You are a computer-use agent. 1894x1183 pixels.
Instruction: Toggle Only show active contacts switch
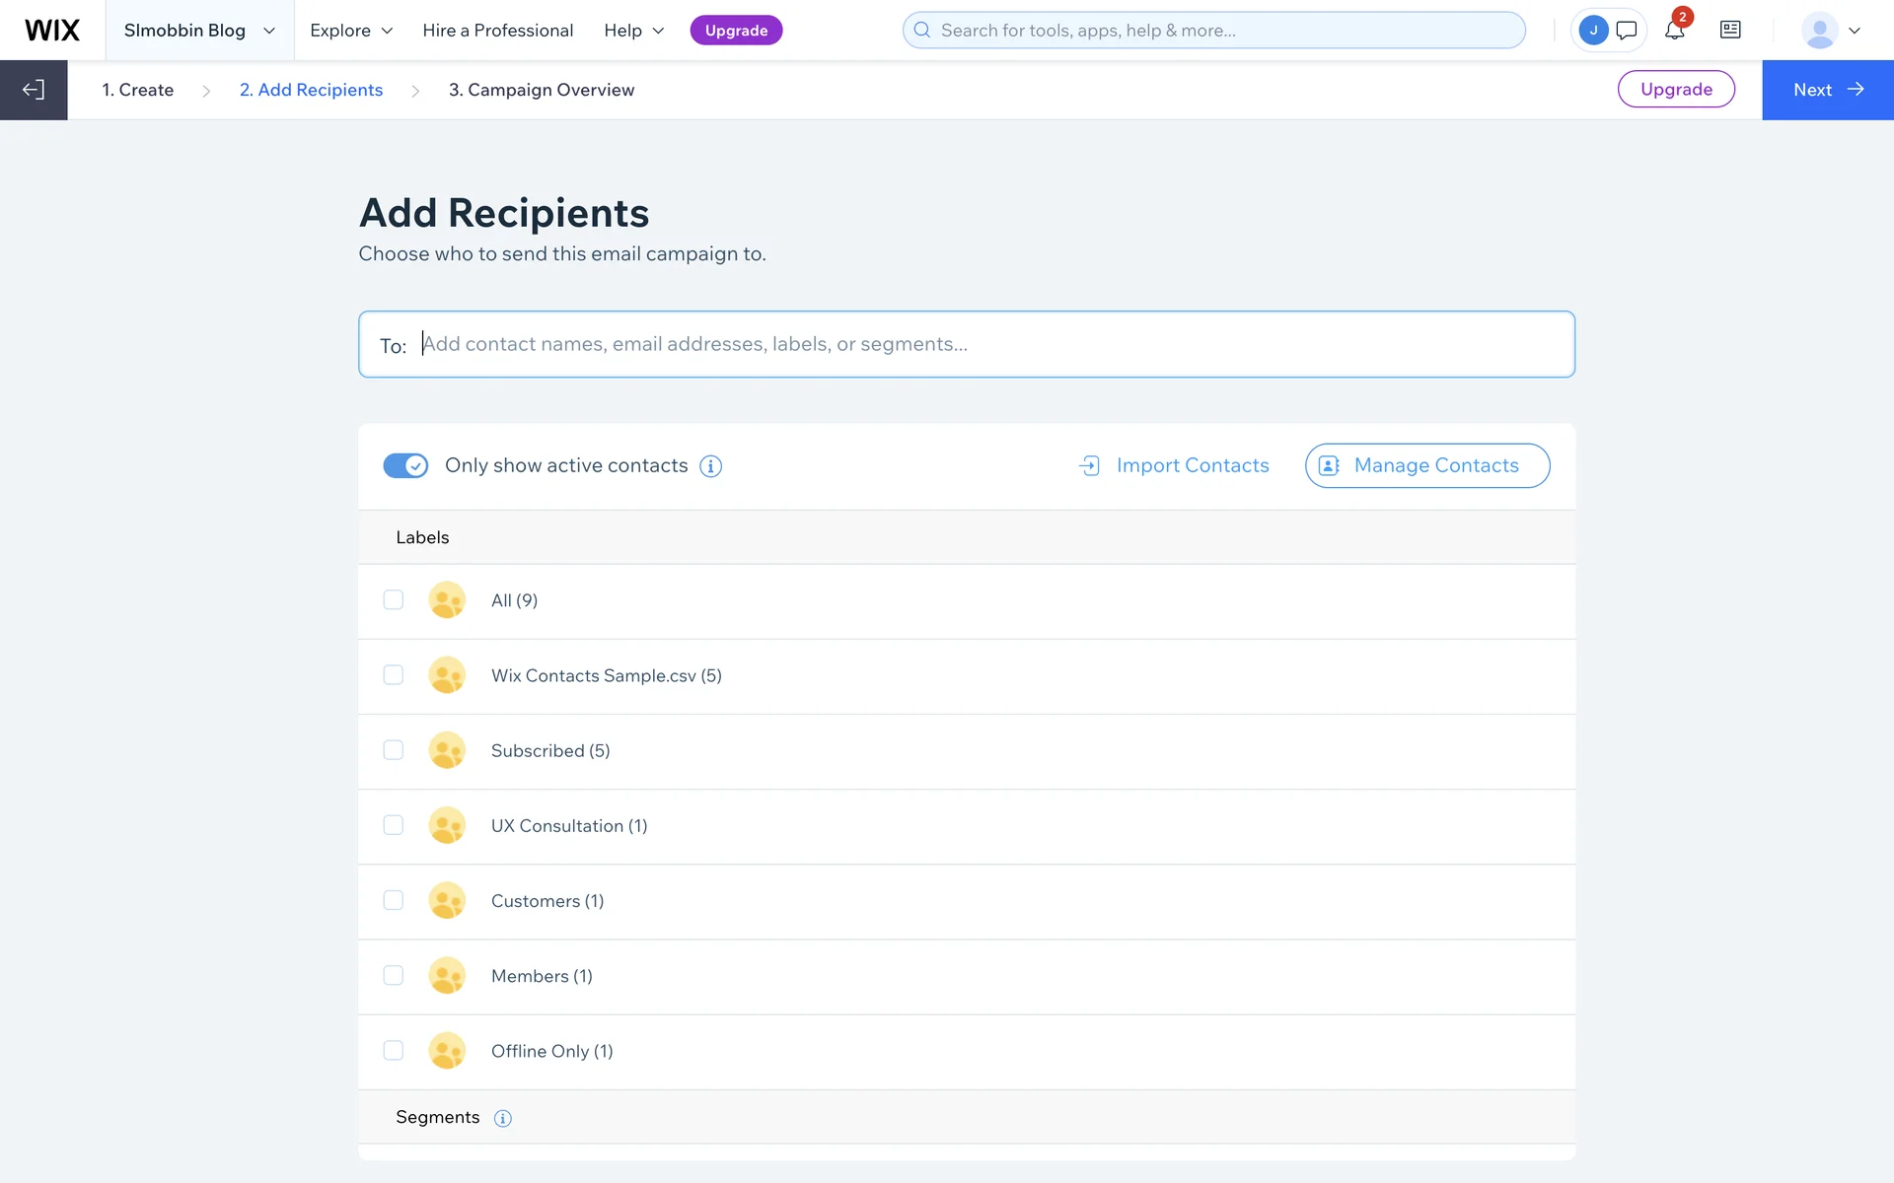(x=405, y=465)
